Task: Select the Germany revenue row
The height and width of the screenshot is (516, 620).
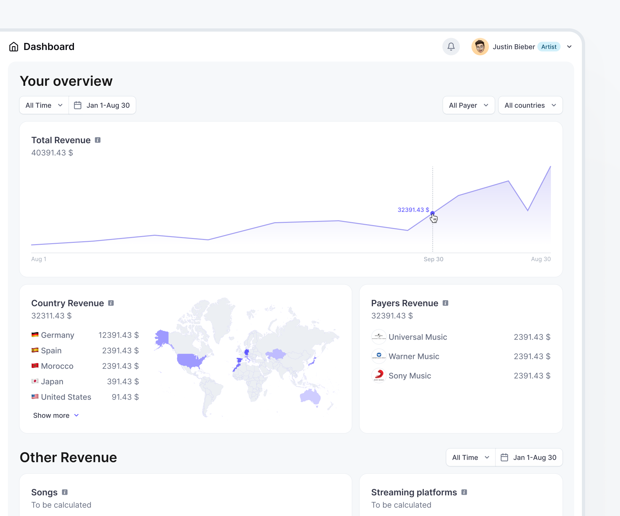Action: coord(85,335)
